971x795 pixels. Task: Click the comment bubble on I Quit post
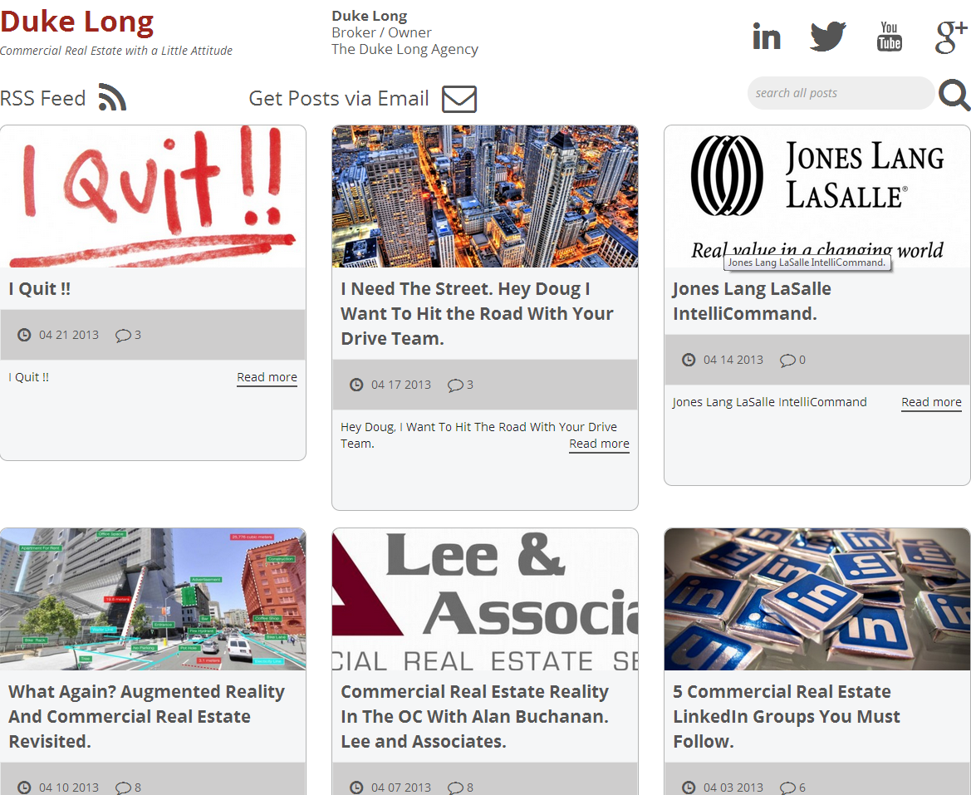pos(123,335)
